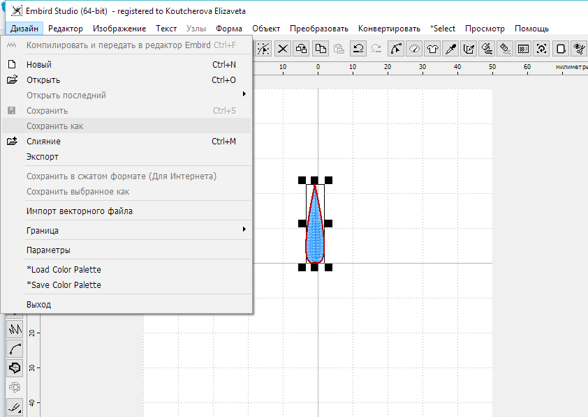Choose 'Сохранить как' menu entry
This screenshot has width=588, height=417.
[x=126, y=126]
